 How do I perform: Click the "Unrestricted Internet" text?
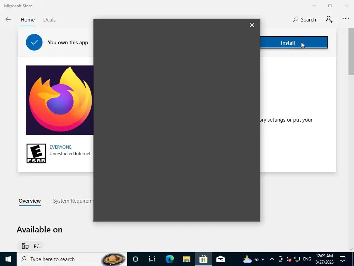click(70, 153)
